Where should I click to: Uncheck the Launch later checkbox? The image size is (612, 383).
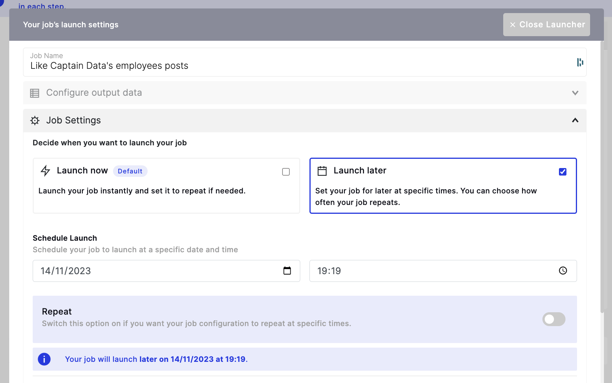[x=563, y=172]
